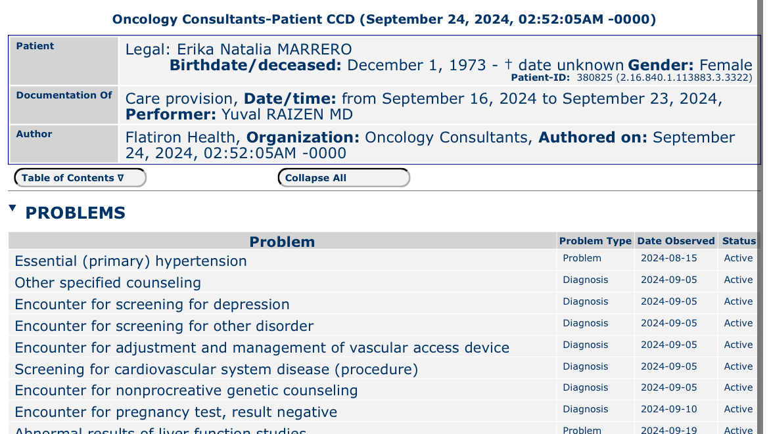The image size is (769, 434).
Task: Collapse the PROBLEMS section triangle
Action: click(12, 208)
